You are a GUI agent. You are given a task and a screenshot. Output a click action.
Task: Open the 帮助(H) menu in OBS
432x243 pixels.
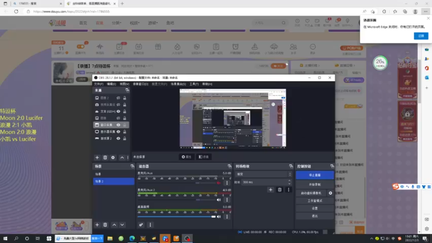tap(207, 84)
